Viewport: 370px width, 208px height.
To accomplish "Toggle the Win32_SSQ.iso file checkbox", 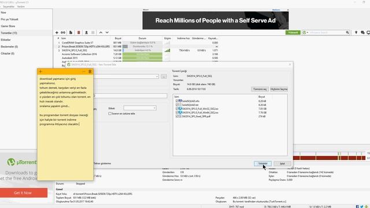I will coord(177,109).
